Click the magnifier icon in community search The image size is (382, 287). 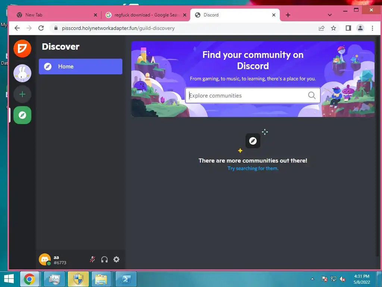tap(312, 95)
